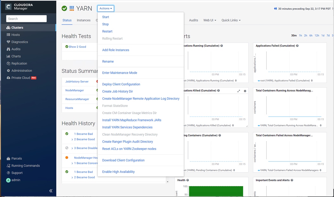Screen dimensions: 334x197
Task: Open the JobHistory Server link
Action: pos(77,81)
